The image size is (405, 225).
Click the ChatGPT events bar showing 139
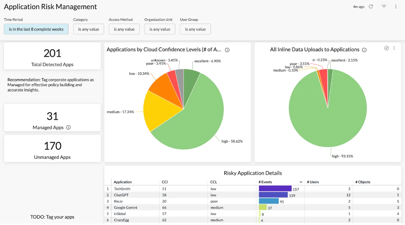[273, 195]
